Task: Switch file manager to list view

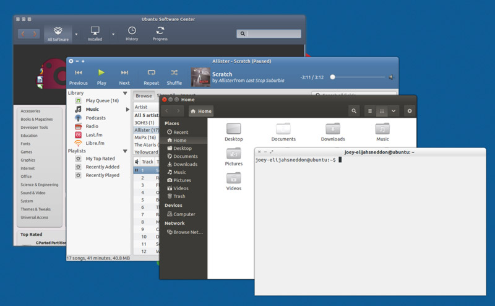Action: pos(370,111)
